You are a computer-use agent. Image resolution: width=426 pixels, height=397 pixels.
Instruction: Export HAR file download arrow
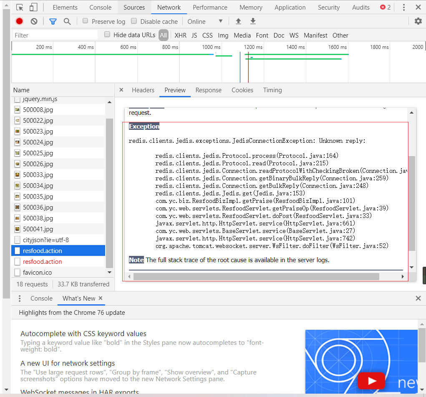(x=253, y=21)
